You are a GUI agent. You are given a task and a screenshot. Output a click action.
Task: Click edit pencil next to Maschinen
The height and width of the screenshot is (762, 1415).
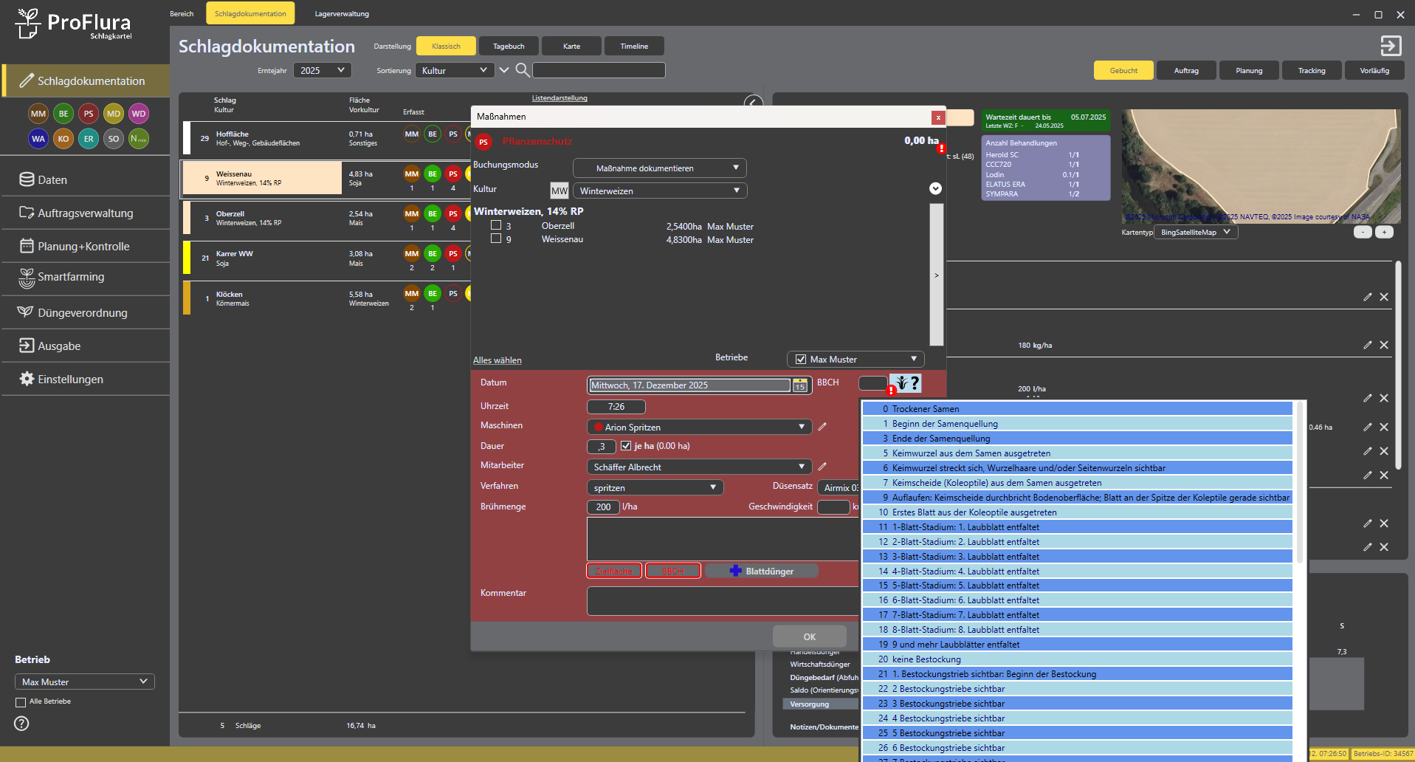tap(822, 427)
